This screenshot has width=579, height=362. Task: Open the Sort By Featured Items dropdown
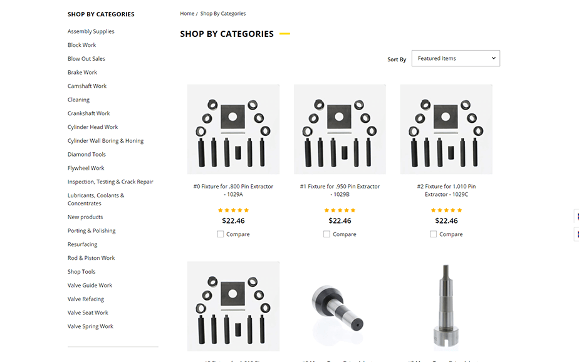(456, 58)
